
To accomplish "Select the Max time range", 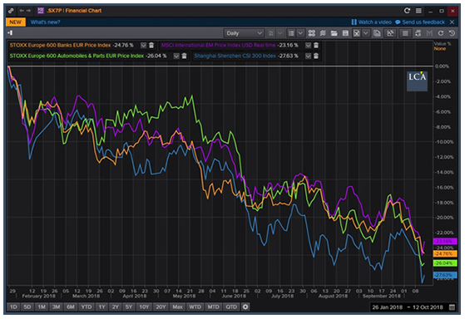I will click(177, 307).
